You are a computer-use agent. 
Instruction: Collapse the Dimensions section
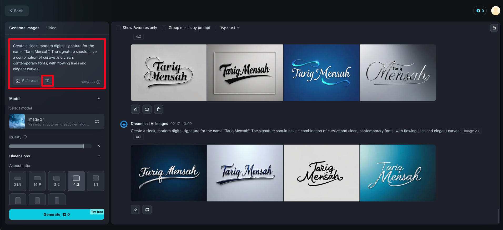point(99,156)
